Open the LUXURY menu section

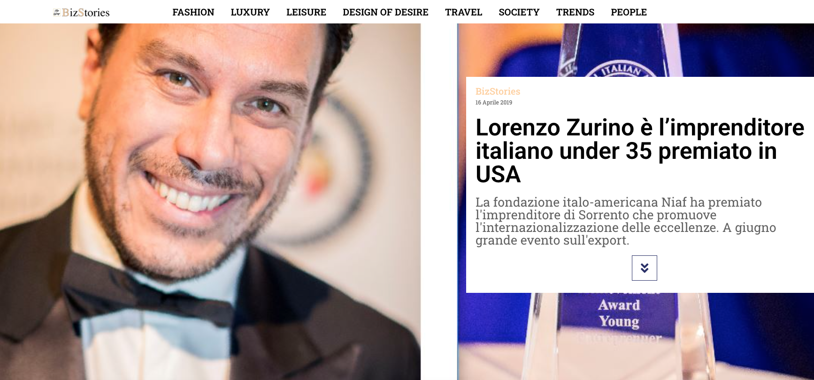point(250,12)
